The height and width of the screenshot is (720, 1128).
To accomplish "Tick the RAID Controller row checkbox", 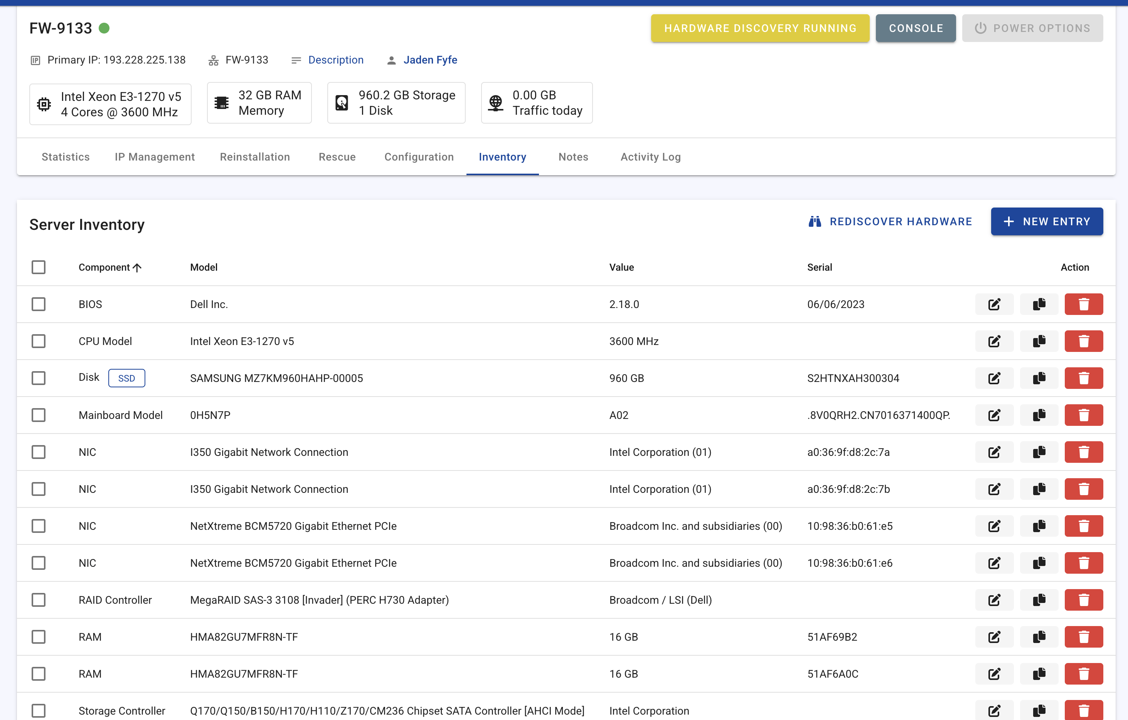I will pos(39,600).
